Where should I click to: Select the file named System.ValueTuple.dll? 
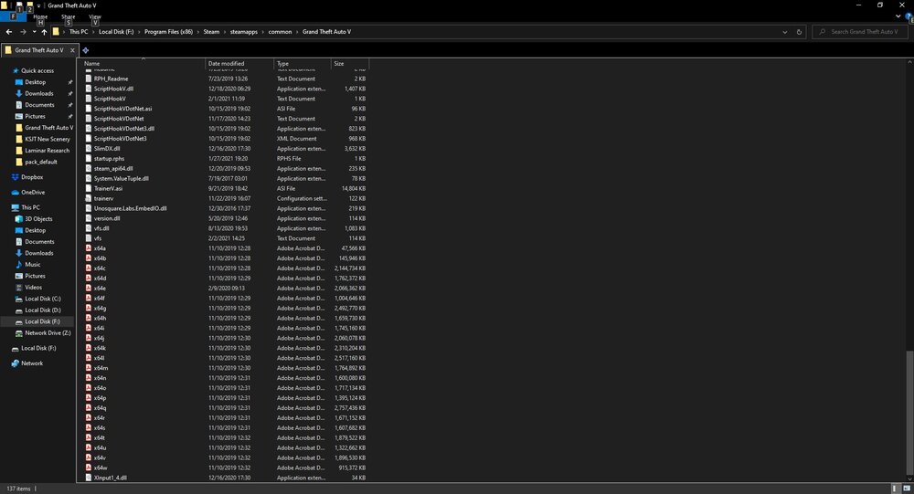coord(122,178)
